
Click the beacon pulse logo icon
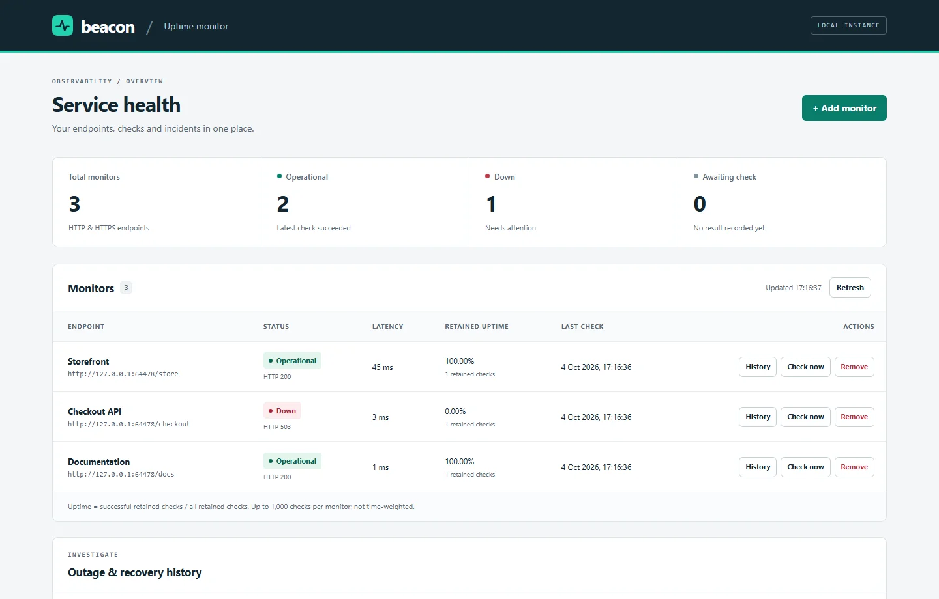tap(63, 25)
